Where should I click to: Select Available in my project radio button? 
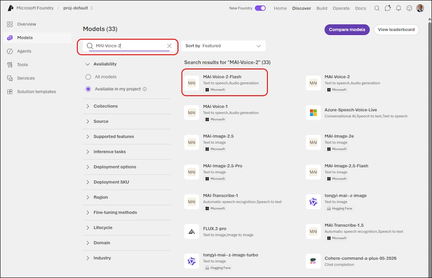[88, 89]
